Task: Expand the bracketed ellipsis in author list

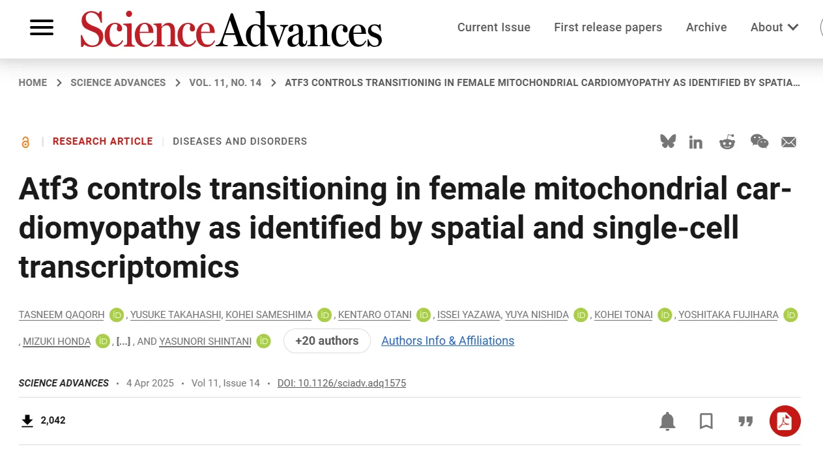Action: 124,341
